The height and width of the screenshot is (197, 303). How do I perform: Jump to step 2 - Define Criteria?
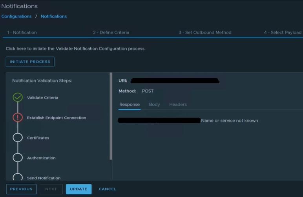(x=111, y=32)
